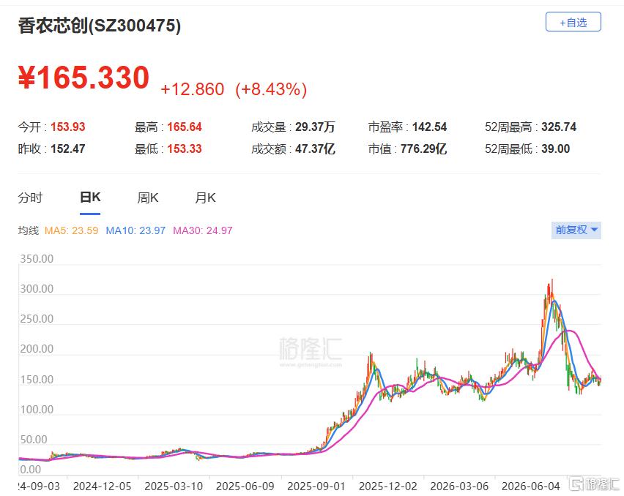Click the 昨收 value 152.47
This screenshot has height=496, width=624.
click(68, 149)
